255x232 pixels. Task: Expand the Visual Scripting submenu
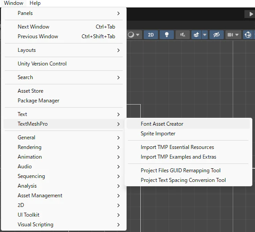(64, 225)
